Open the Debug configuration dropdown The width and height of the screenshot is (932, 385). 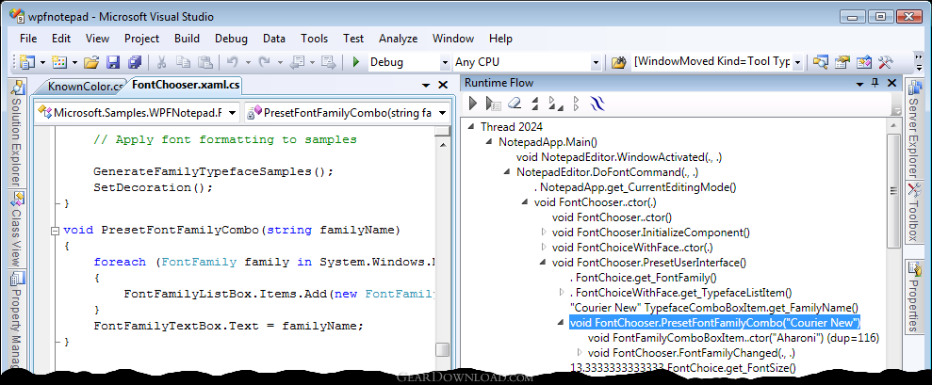pyautogui.click(x=445, y=62)
